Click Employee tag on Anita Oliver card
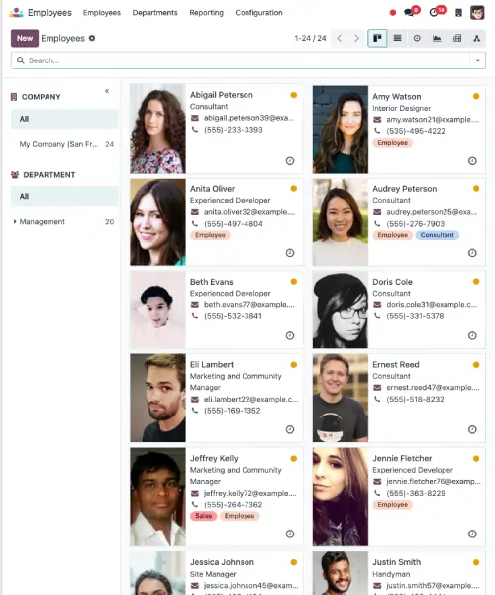Screen dimensions: 495x595 (210, 235)
